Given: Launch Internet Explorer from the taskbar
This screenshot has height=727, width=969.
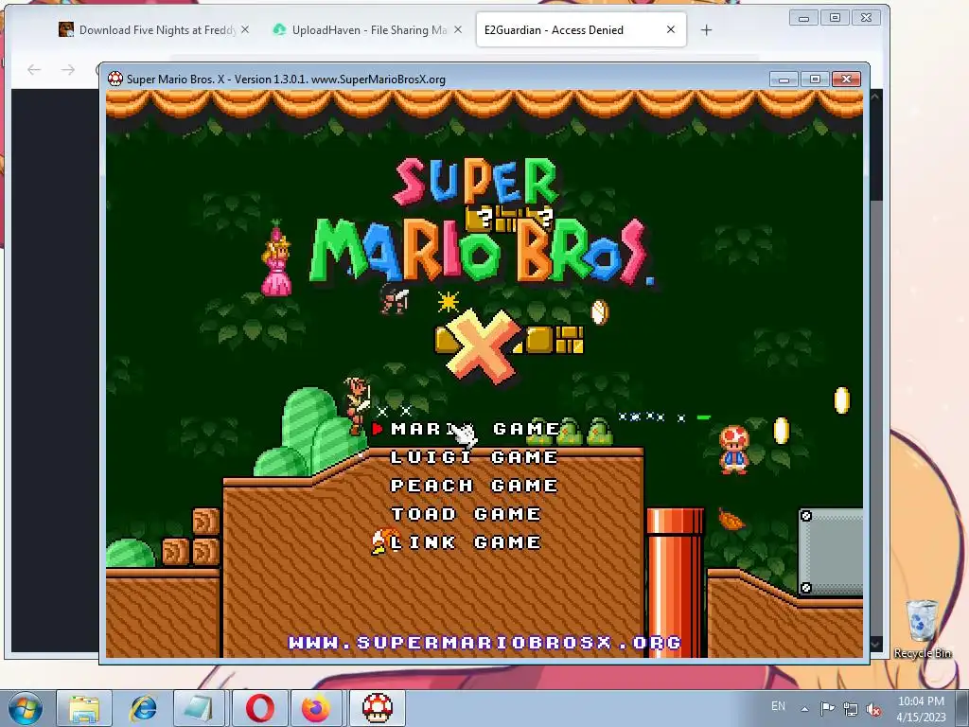Looking at the screenshot, I should tap(143, 708).
